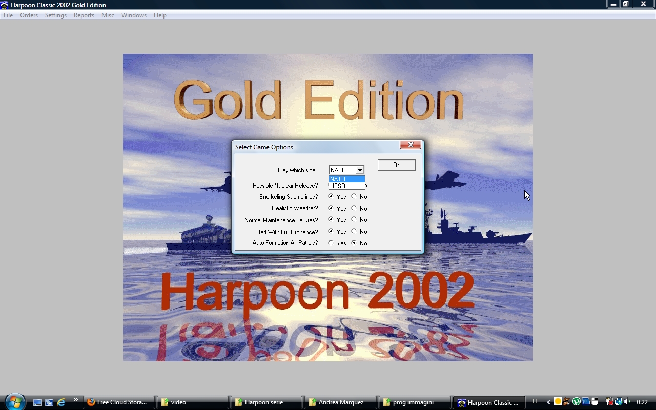Click the Play which side dropdown arrow
656x410 pixels.
(x=360, y=170)
